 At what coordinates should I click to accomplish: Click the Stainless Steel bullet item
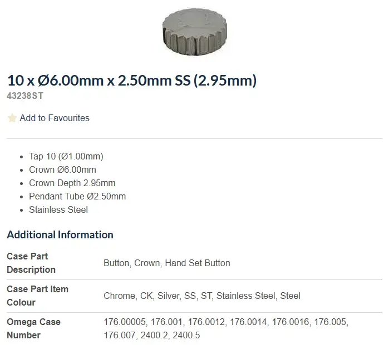[58, 209]
